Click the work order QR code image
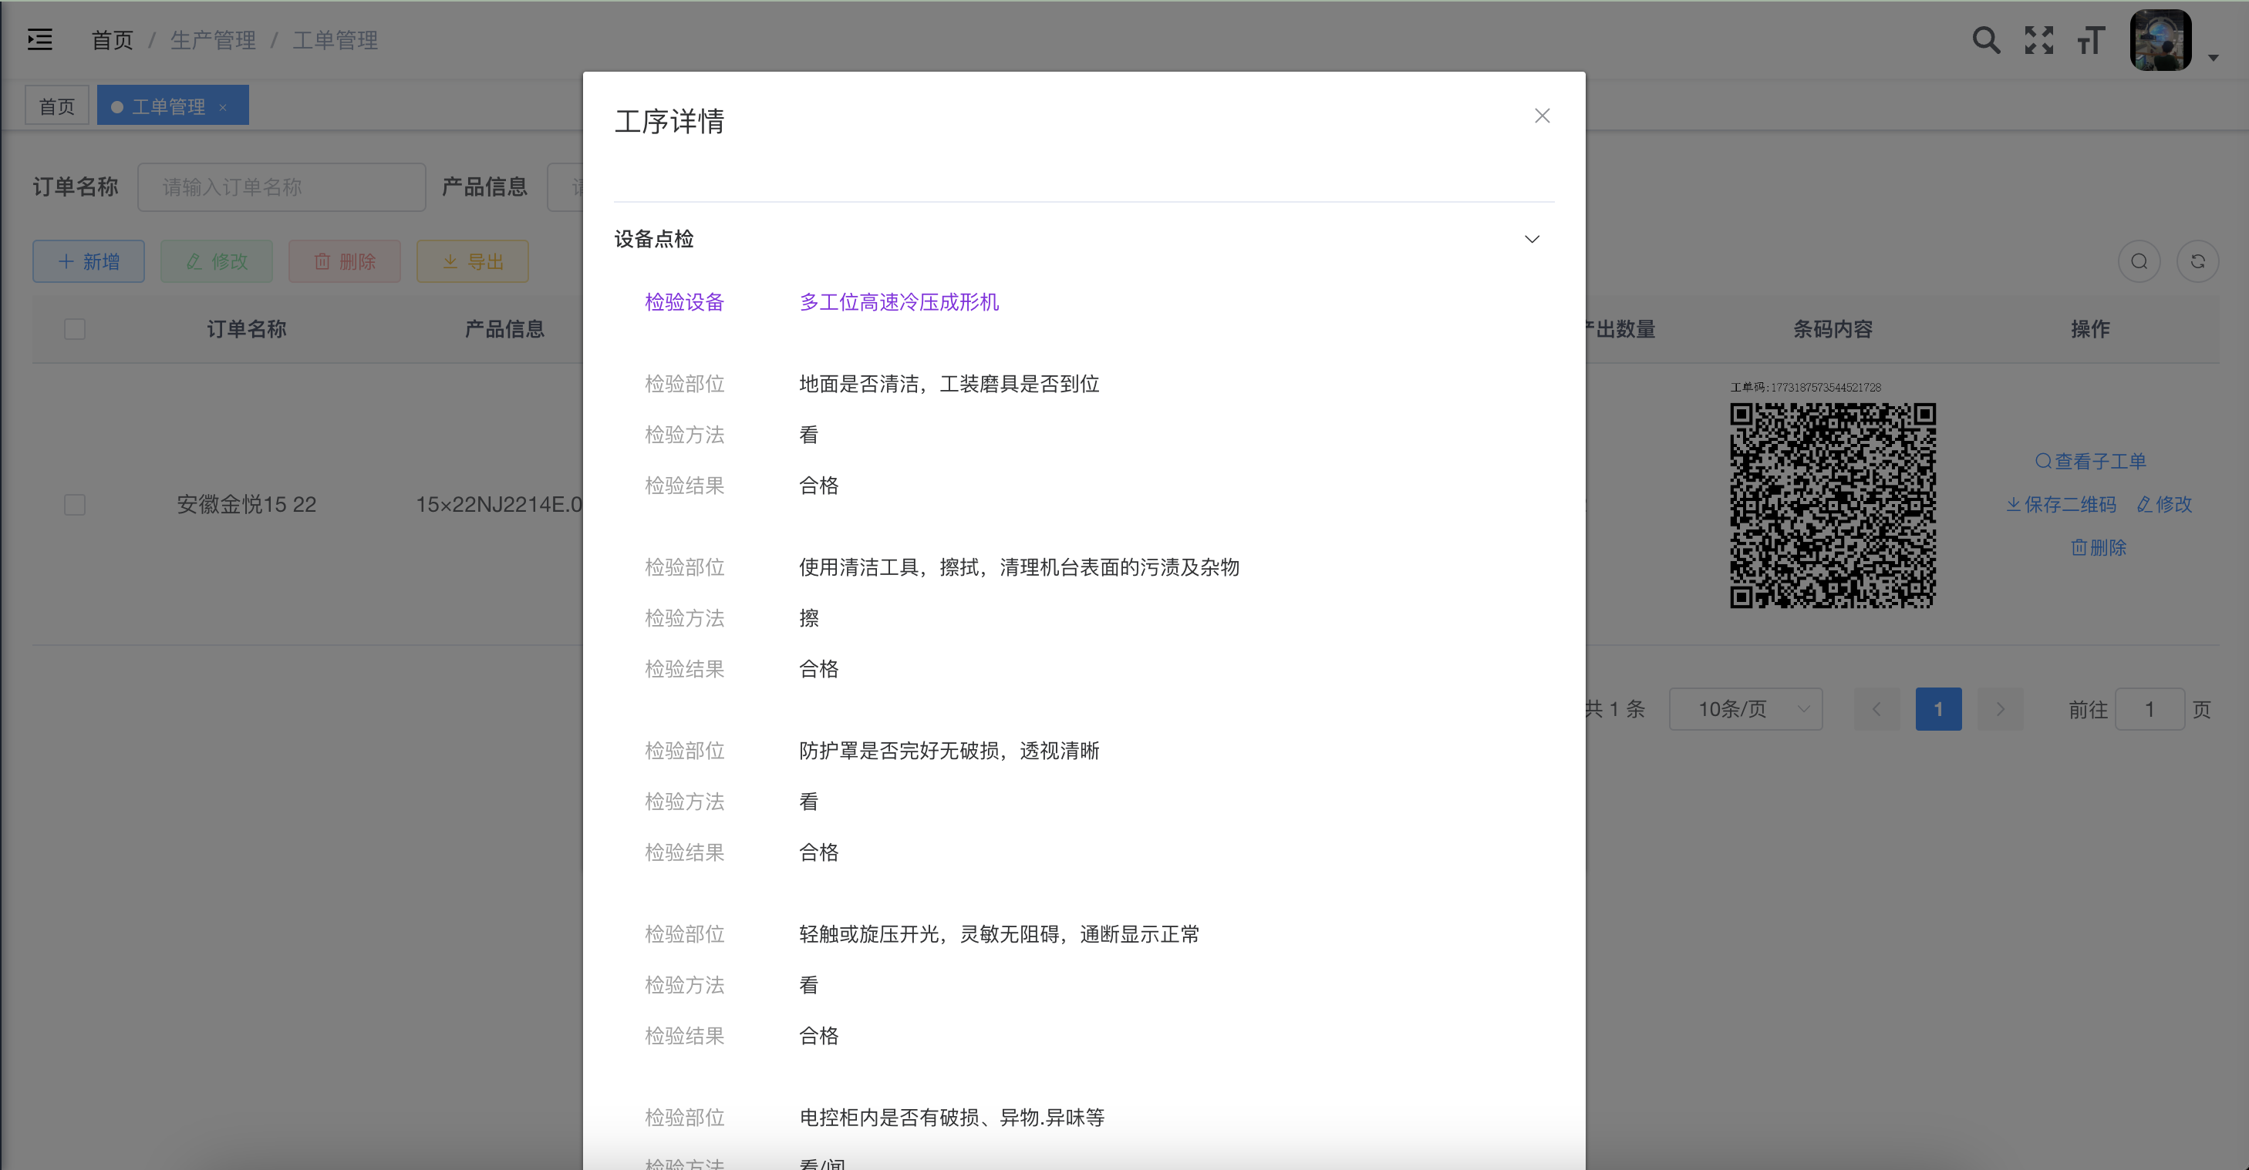 [1833, 504]
